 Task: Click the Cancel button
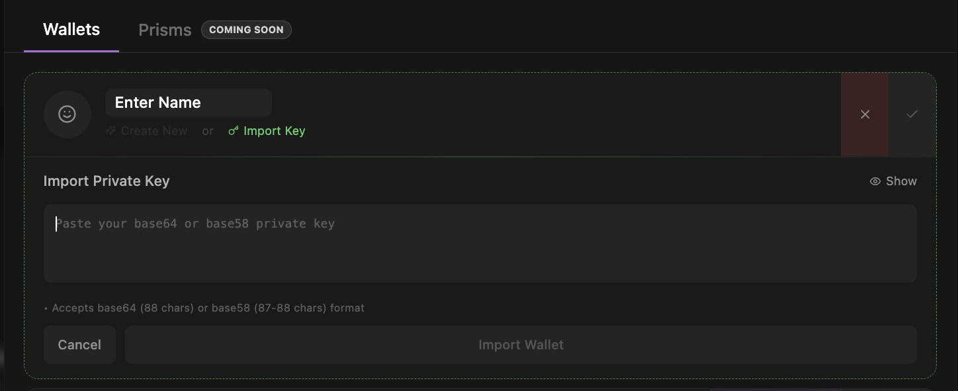[x=79, y=344]
